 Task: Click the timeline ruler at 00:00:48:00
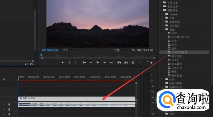click(x=64, y=77)
